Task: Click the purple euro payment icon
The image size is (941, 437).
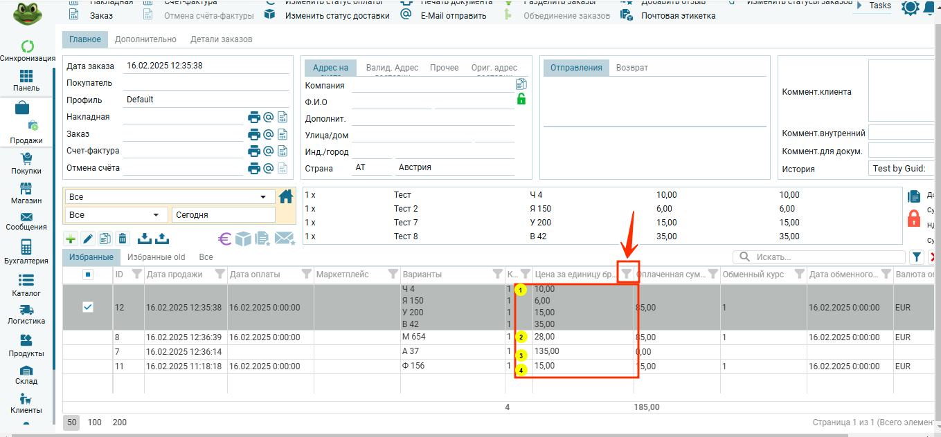Action: [x=225, y=239]
